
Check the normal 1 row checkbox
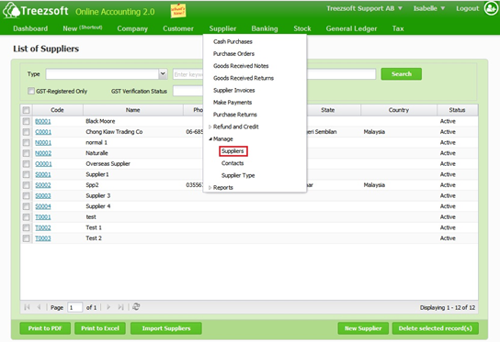pyautogui.click(x=26, y=142)
